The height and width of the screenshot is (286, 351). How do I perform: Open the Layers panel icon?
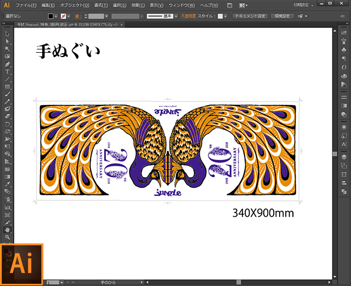tap(344, 157)
